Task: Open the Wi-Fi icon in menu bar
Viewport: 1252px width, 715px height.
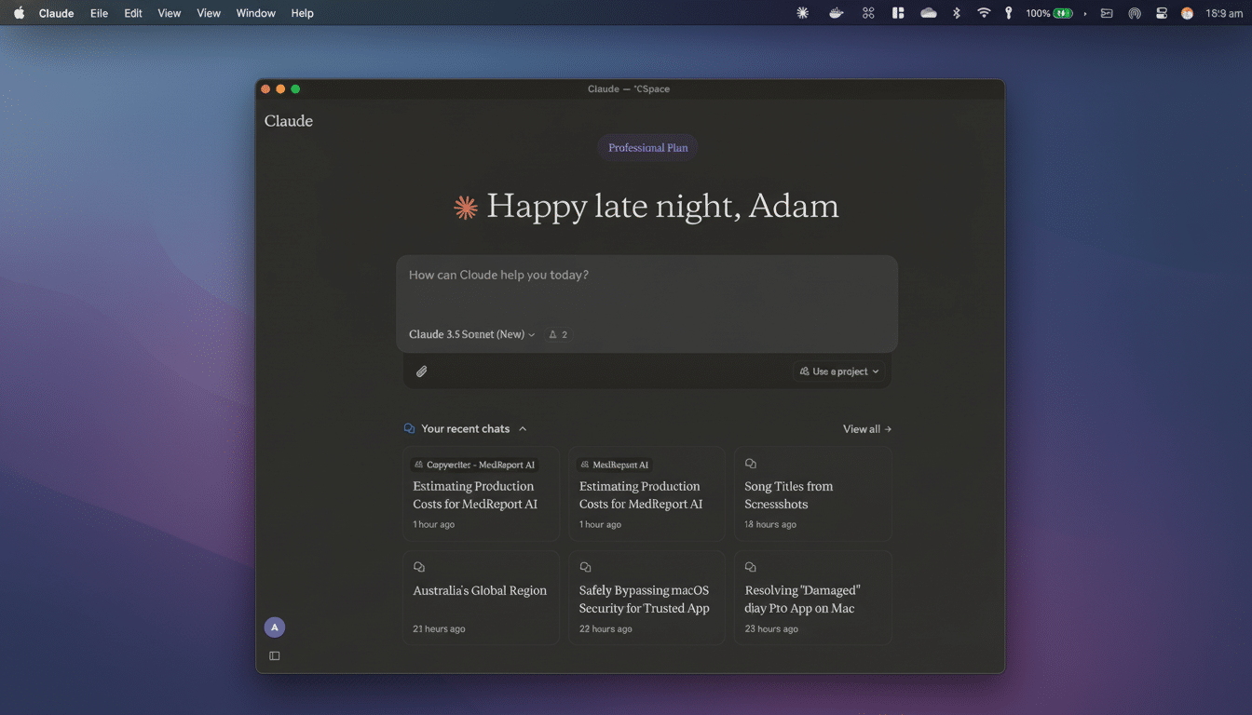Action: pos(984,13)
